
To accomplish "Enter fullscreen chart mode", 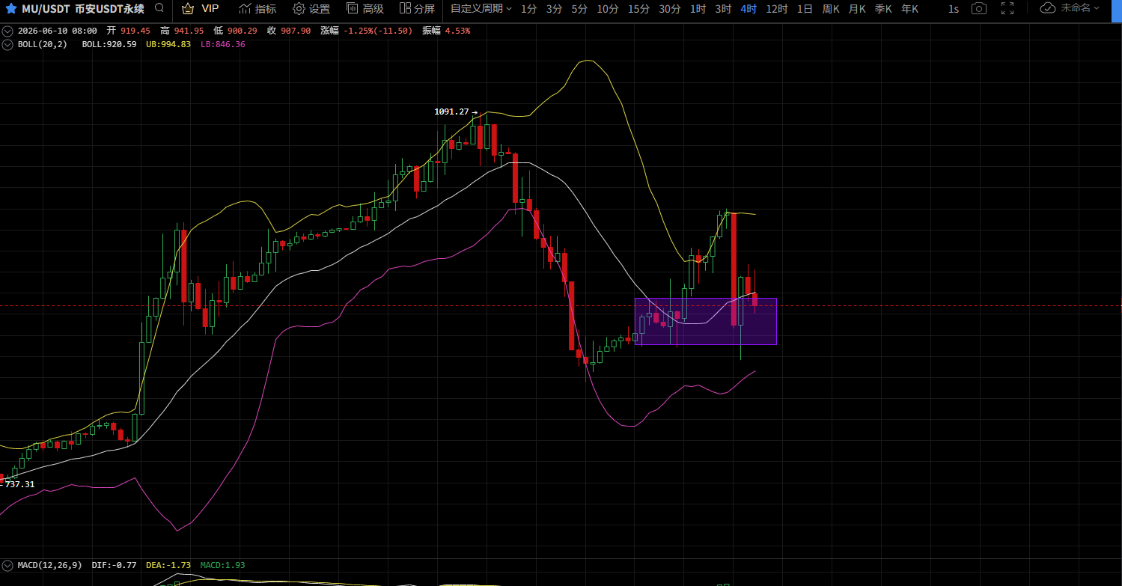I will point(1007,8).
